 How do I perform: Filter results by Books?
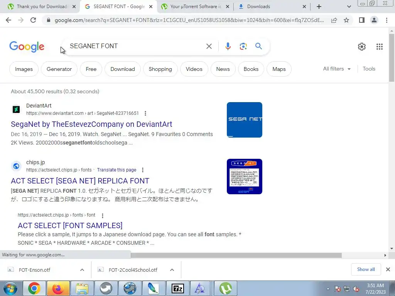(251, 69)
